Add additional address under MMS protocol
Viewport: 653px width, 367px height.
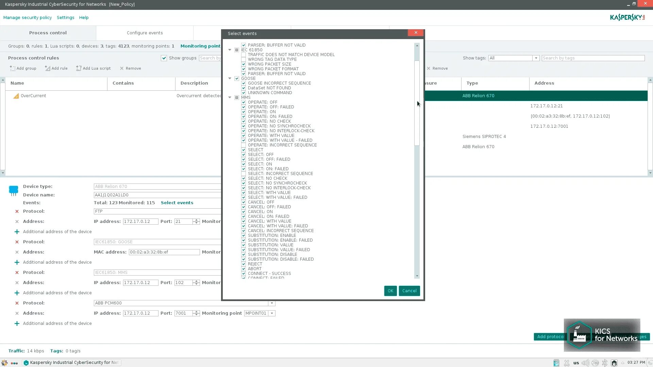tap(17, 293)
